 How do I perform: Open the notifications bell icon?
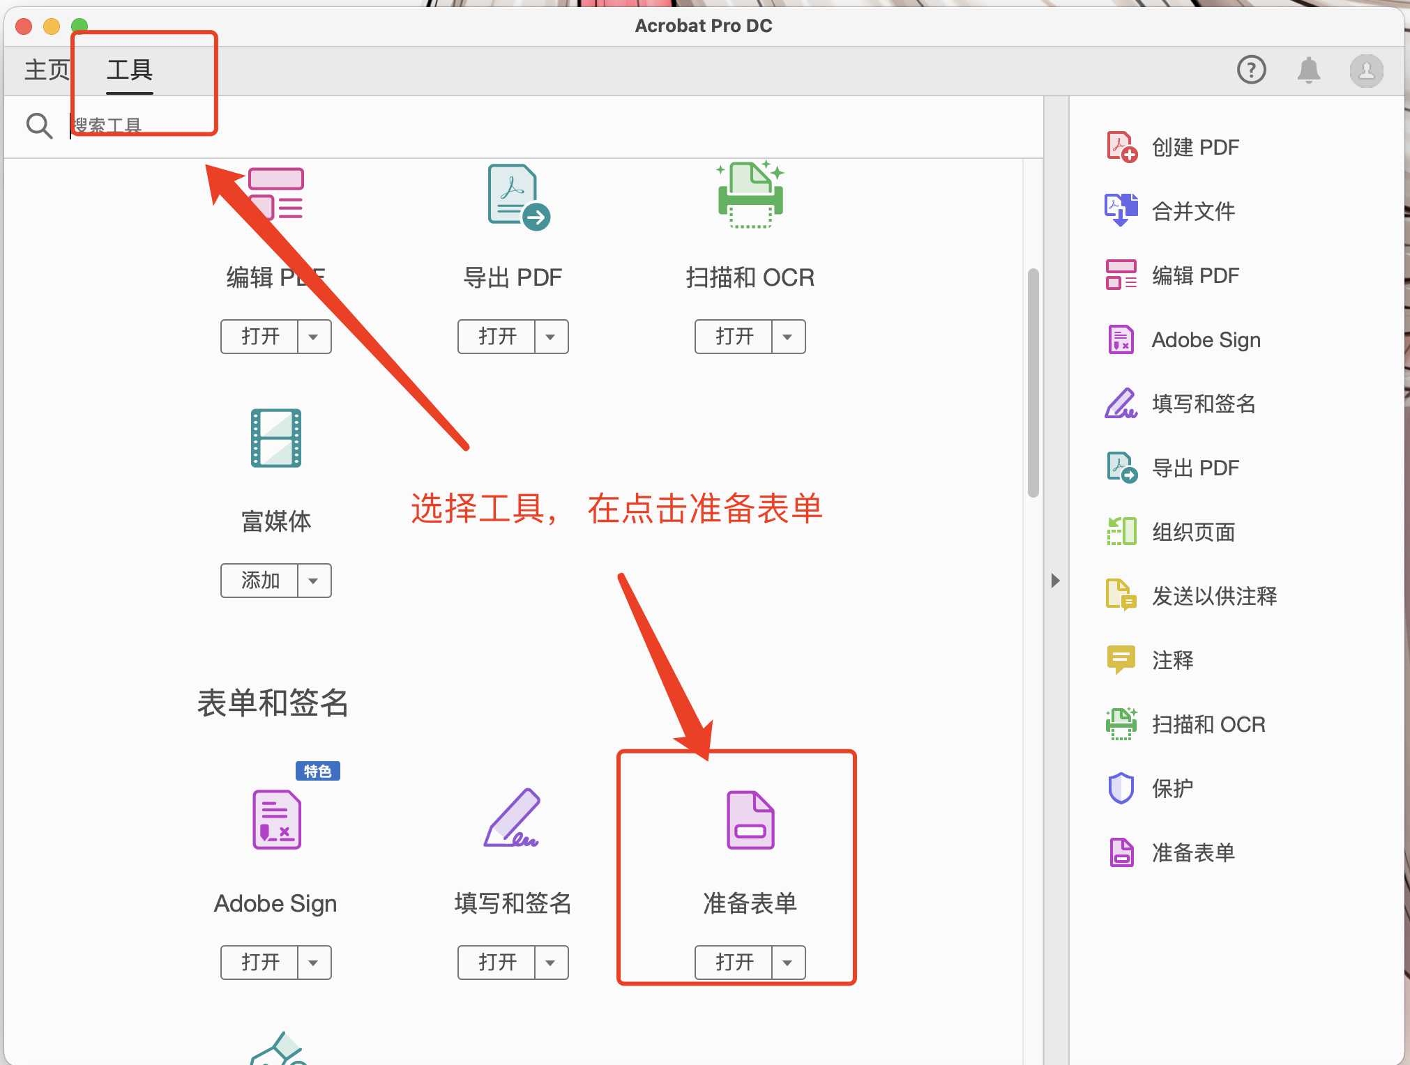1308,70
